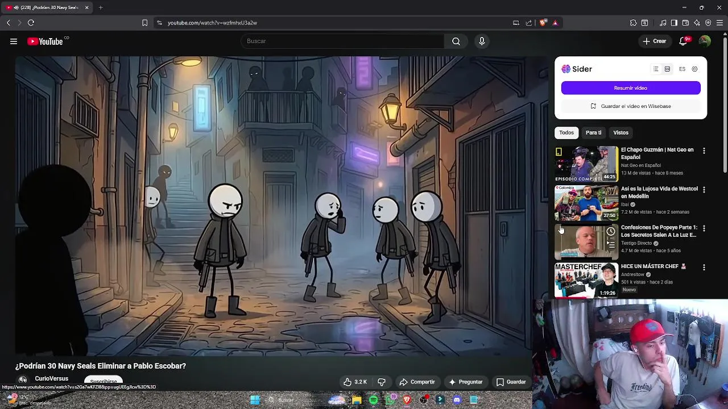
Task: Open the YouTube hamburger guide menu
Action: coord(14,41)
